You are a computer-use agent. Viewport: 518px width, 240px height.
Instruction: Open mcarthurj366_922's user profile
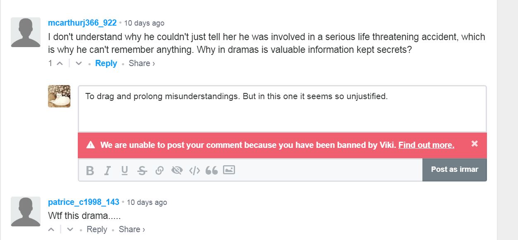(82, 23)
